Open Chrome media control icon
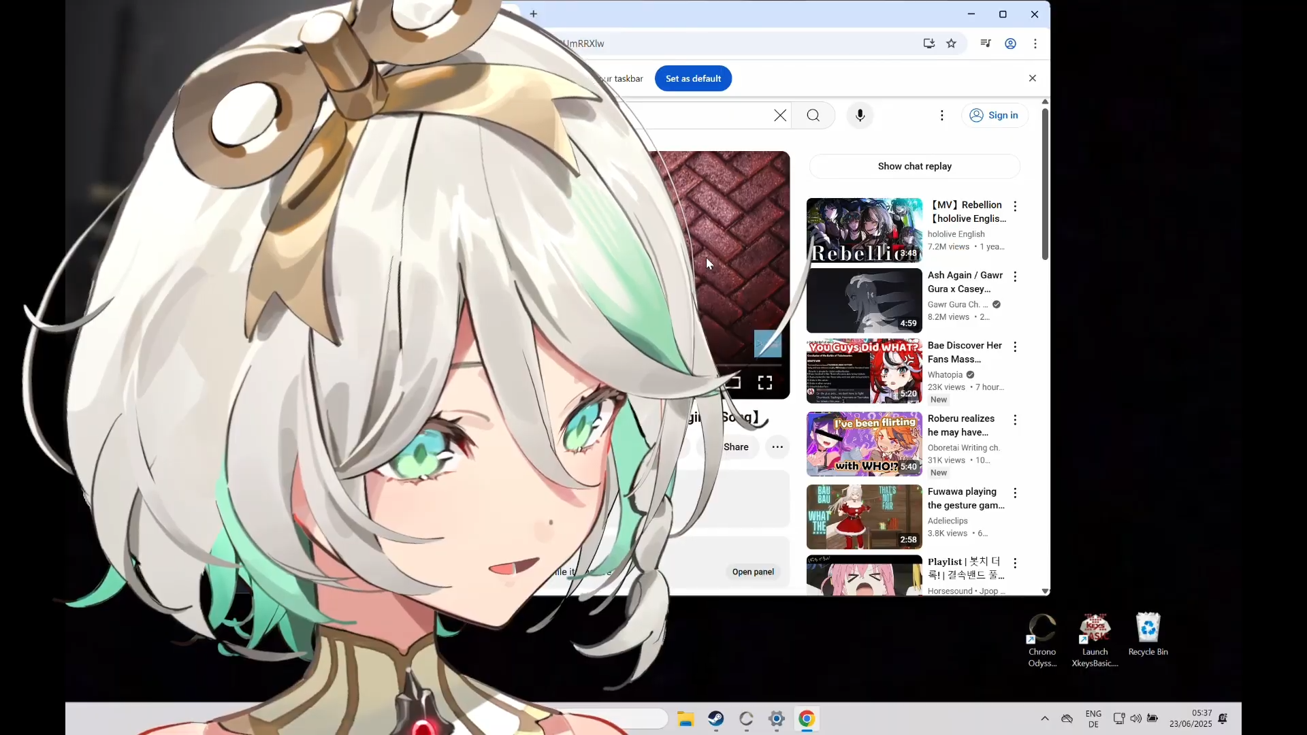1307x735 pixels. coord(985,44)
